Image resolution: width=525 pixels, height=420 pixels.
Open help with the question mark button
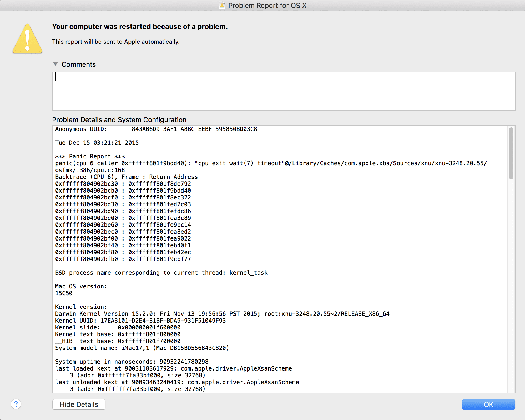16,404
